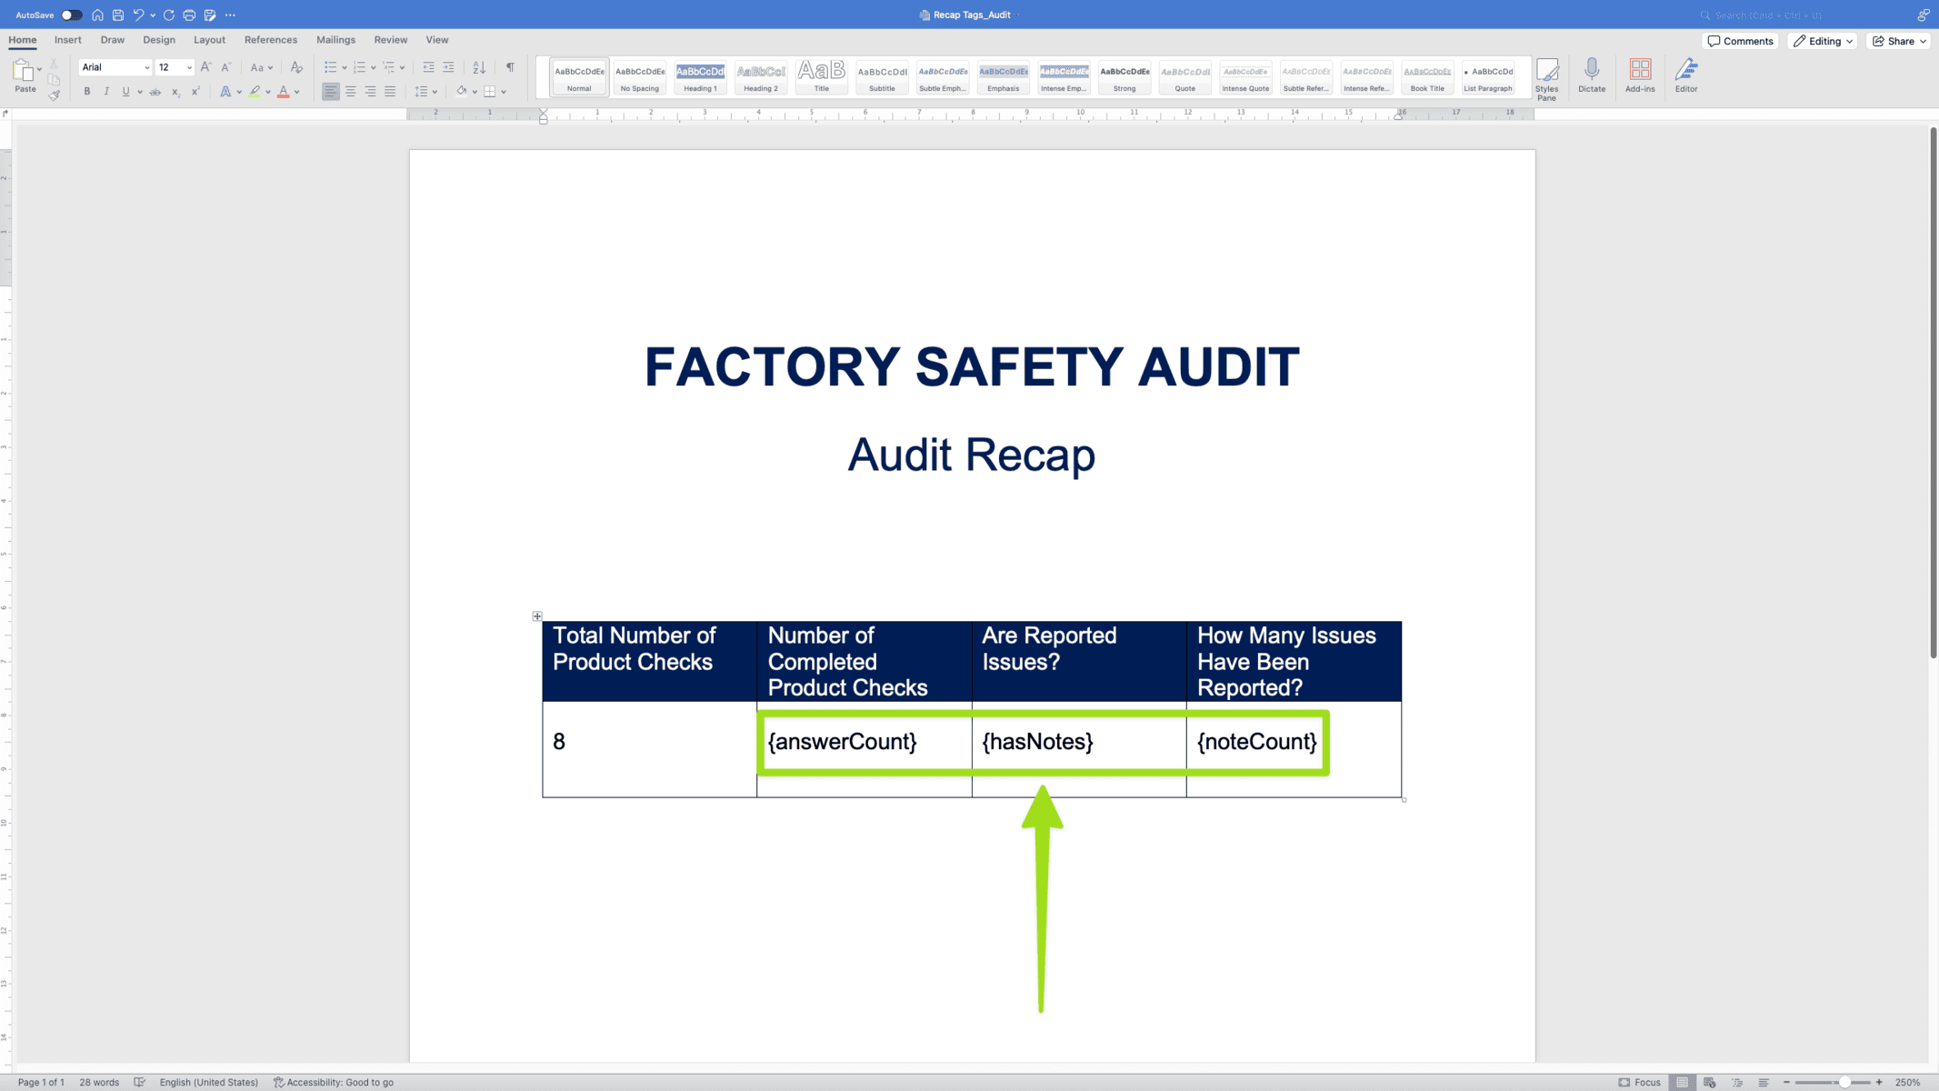Screen dimensions: 1939x1091
Task: Click the Sort A to Z icon
Action: pos(479,67)
